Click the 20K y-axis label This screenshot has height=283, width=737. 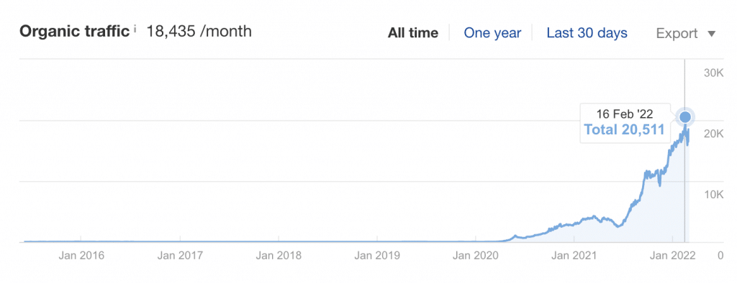pos(713,134)
